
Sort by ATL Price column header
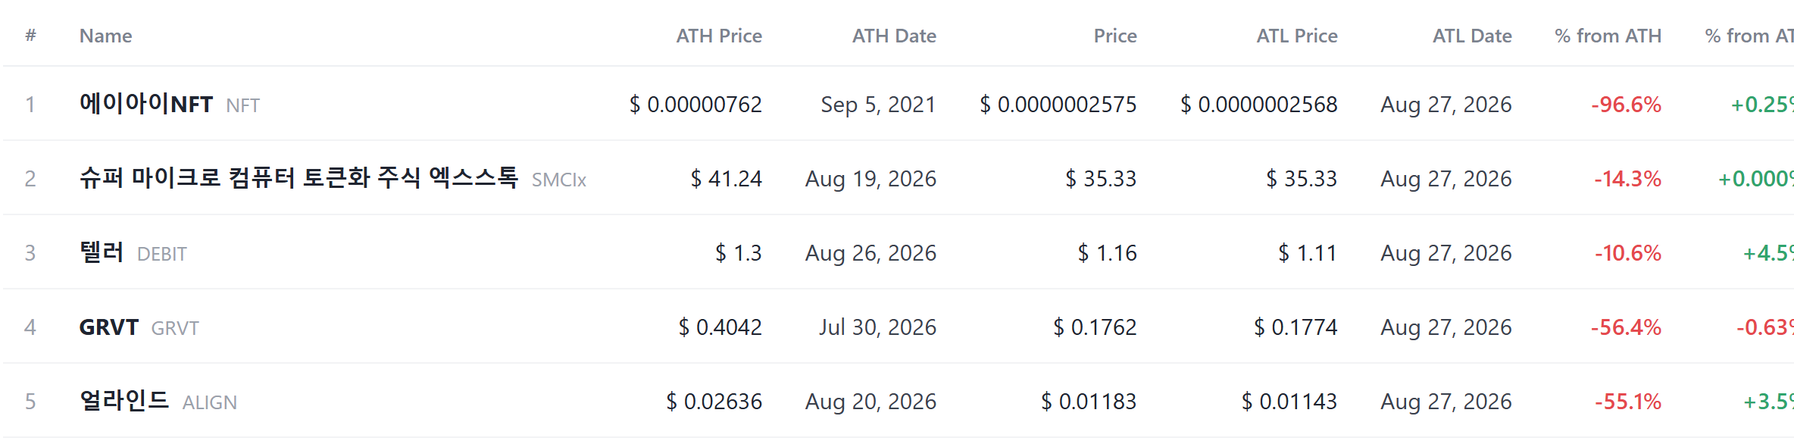click(1297, 36)
